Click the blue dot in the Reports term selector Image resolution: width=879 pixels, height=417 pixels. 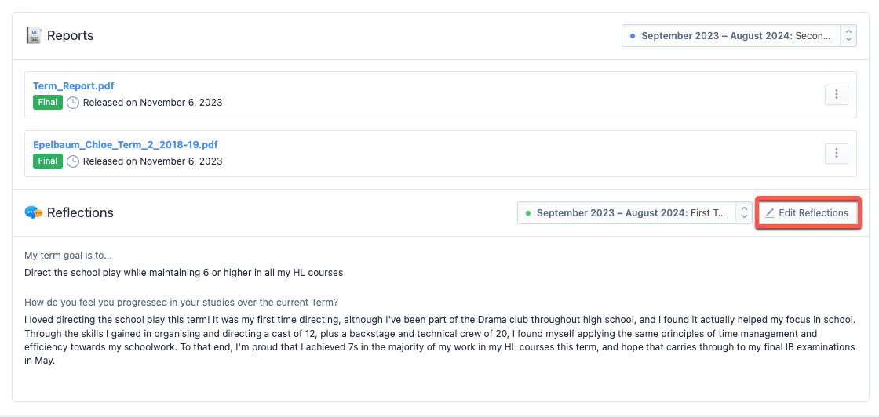coord(633,36)
